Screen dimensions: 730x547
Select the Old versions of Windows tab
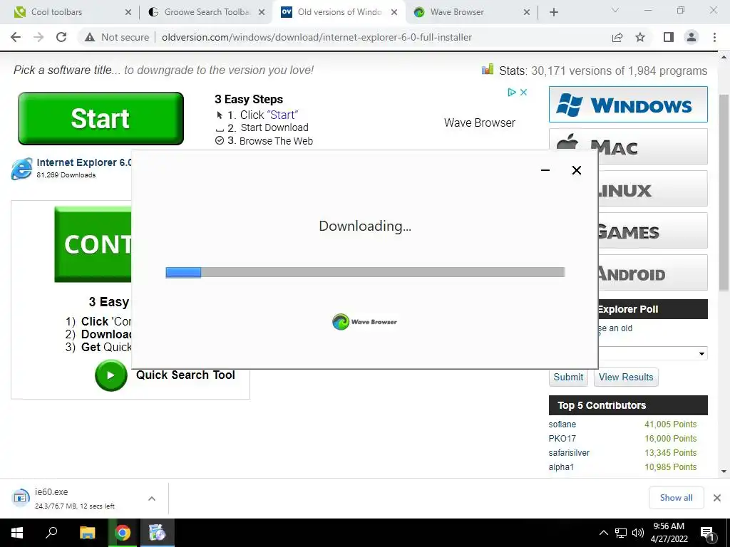click(x=339, y=12)
